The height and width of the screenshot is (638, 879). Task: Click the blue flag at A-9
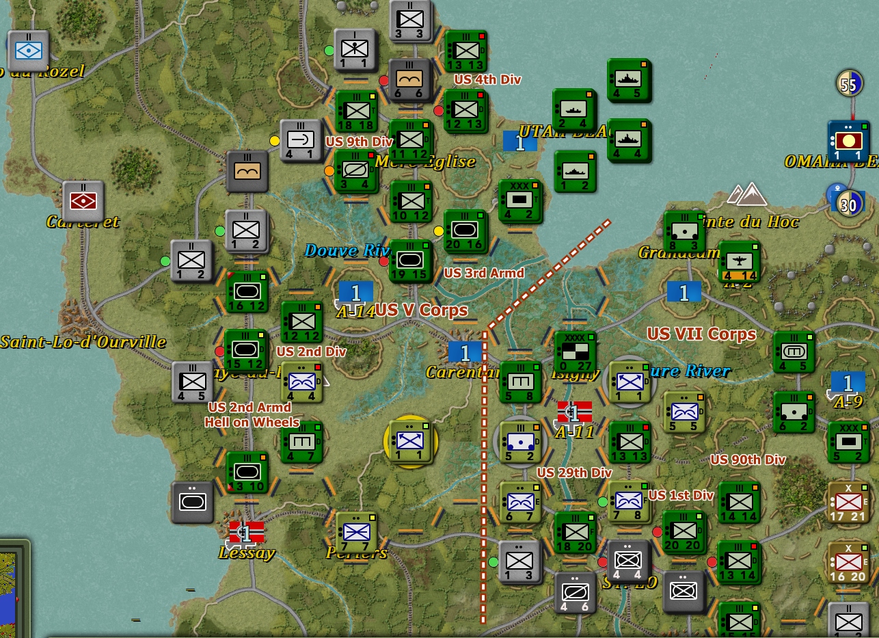click(848, 382)
